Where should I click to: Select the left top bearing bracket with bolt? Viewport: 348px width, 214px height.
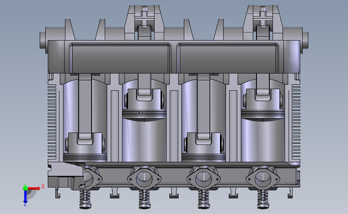144,22
